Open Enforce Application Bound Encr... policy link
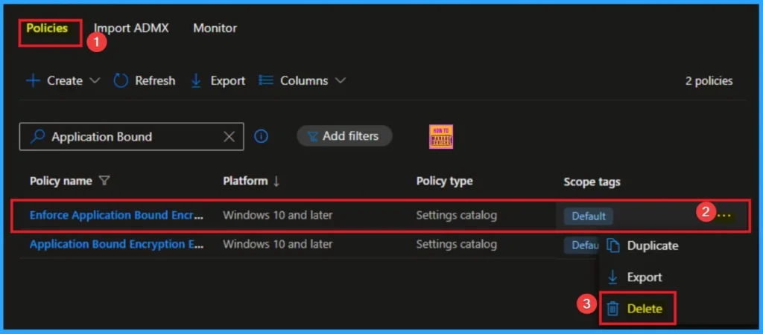The width and height of the screenshot is (763, 334). click(116, 215)
